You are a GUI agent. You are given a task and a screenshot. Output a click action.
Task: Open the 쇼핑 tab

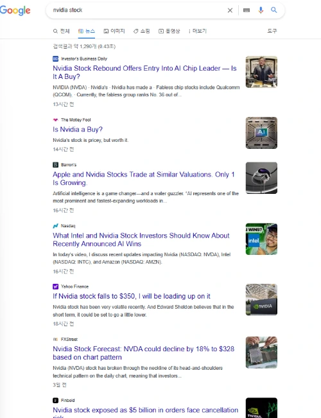click(142, 31)
